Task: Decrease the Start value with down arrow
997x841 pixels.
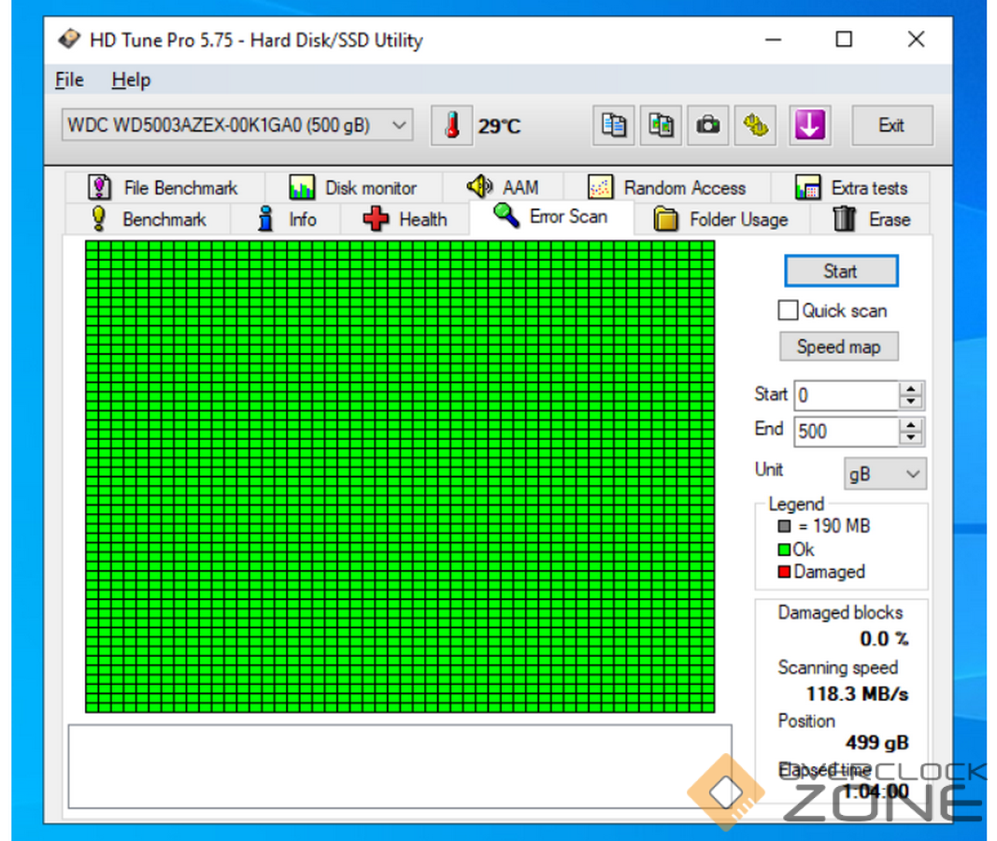Action: click(x=910, y=402)
